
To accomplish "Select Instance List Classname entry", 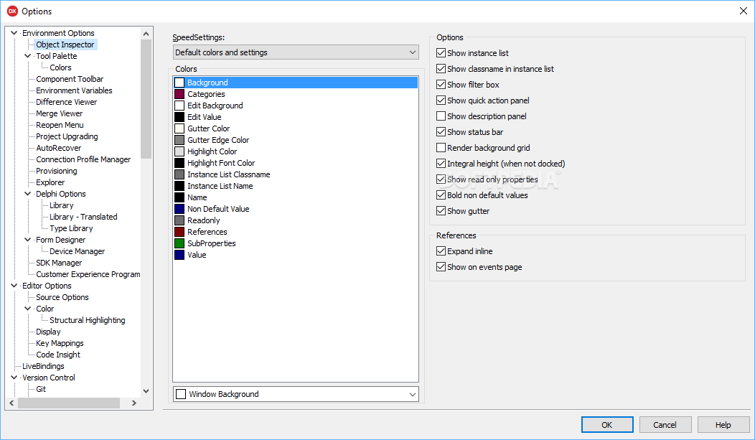I will click(x=296, y=174).
